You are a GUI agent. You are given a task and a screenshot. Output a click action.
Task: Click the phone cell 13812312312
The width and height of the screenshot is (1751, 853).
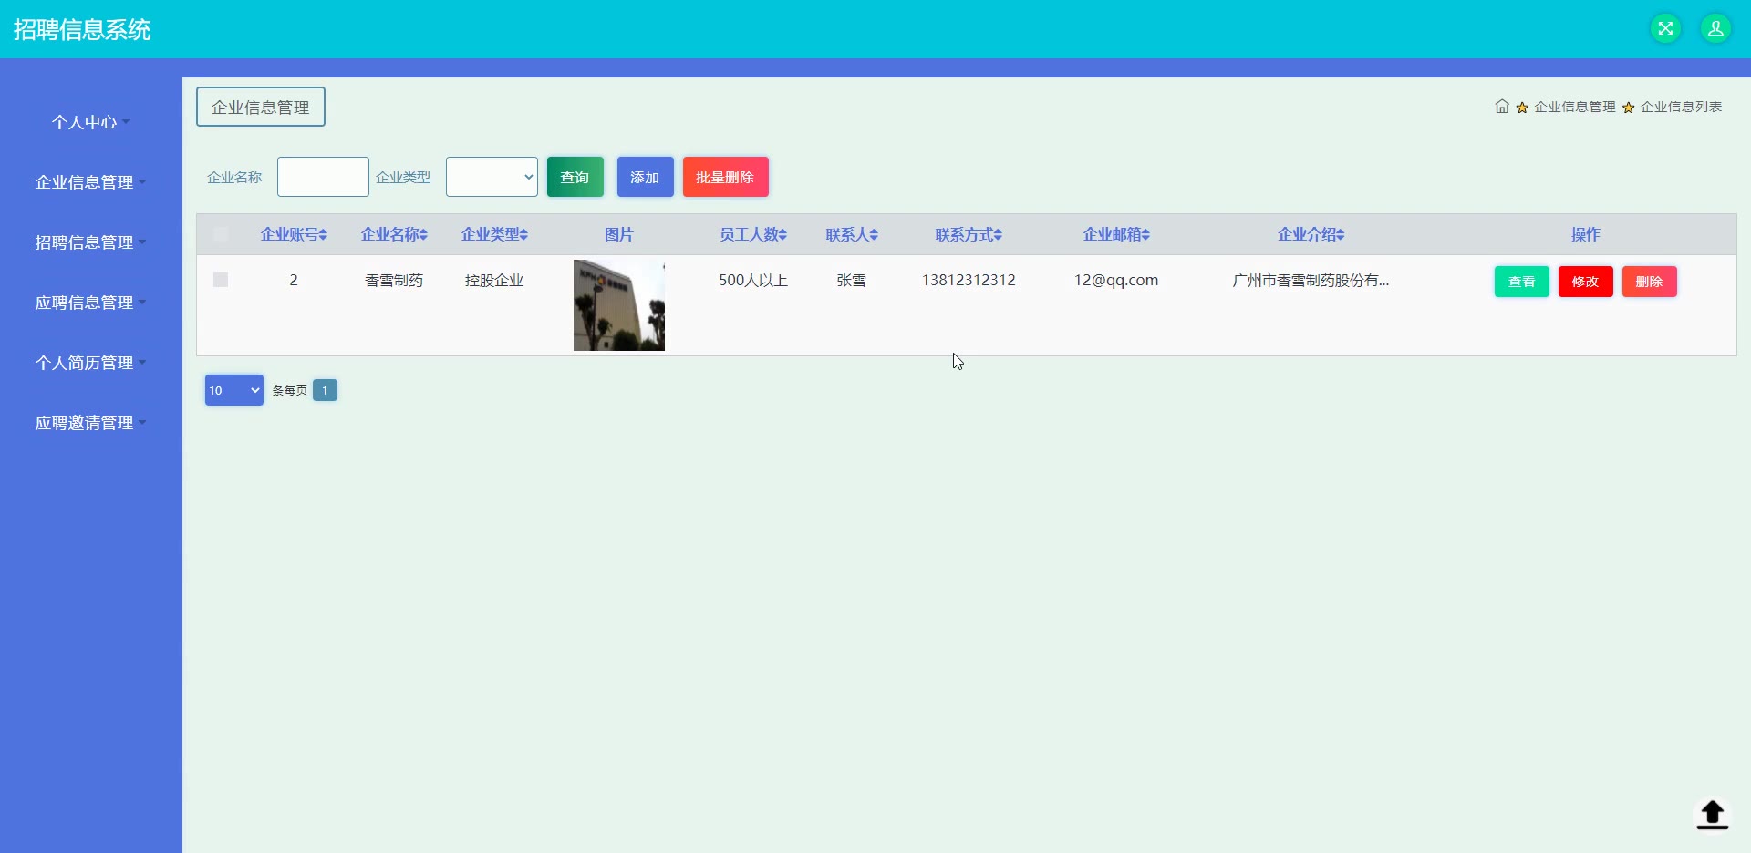969,280
